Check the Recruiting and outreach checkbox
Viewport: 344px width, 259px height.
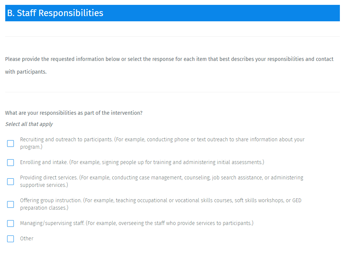10,144
